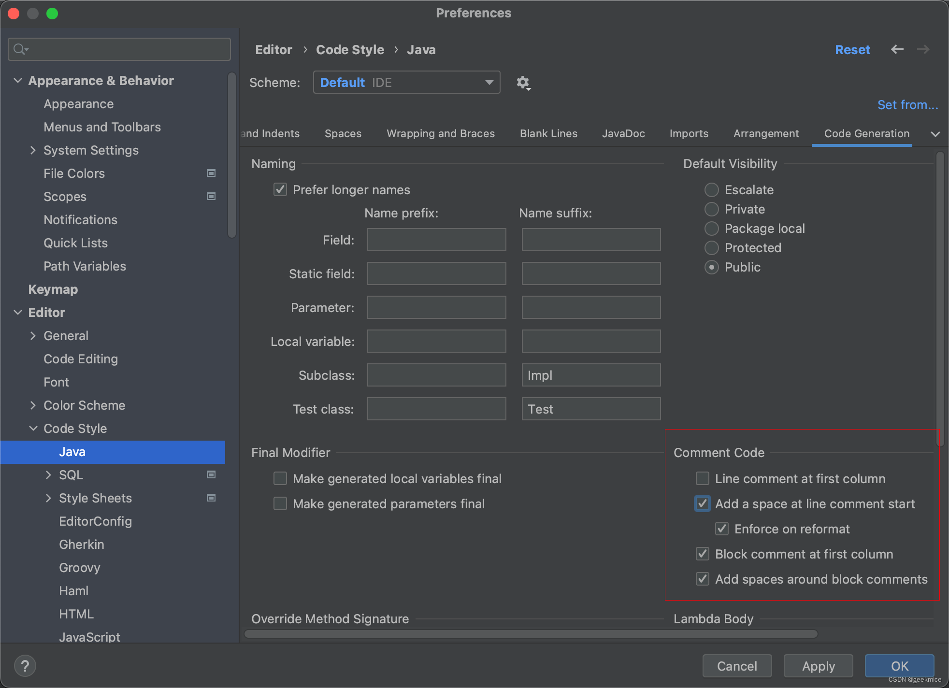
Task: Open the Scheme dropdown list
Action: (x=489, y=83)
